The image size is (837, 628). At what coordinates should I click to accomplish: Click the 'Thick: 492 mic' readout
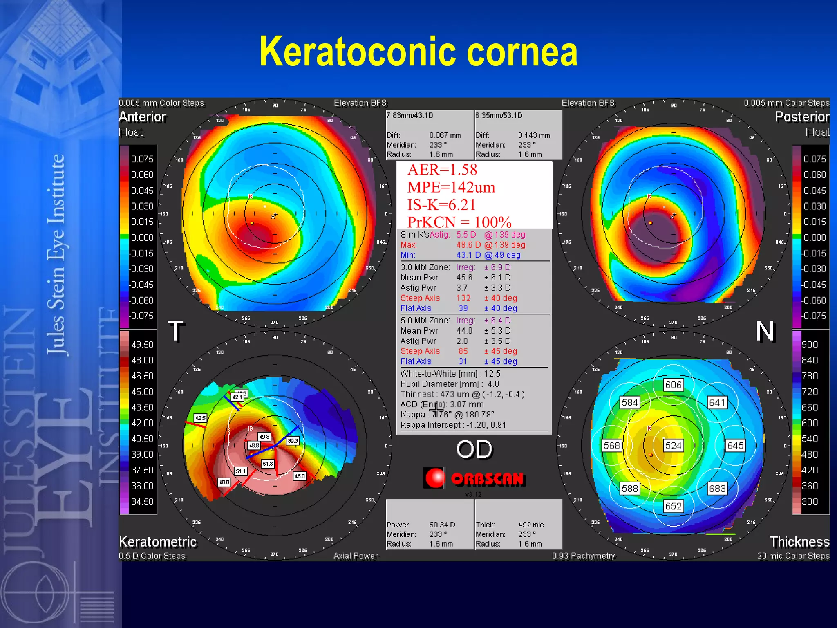510,525
